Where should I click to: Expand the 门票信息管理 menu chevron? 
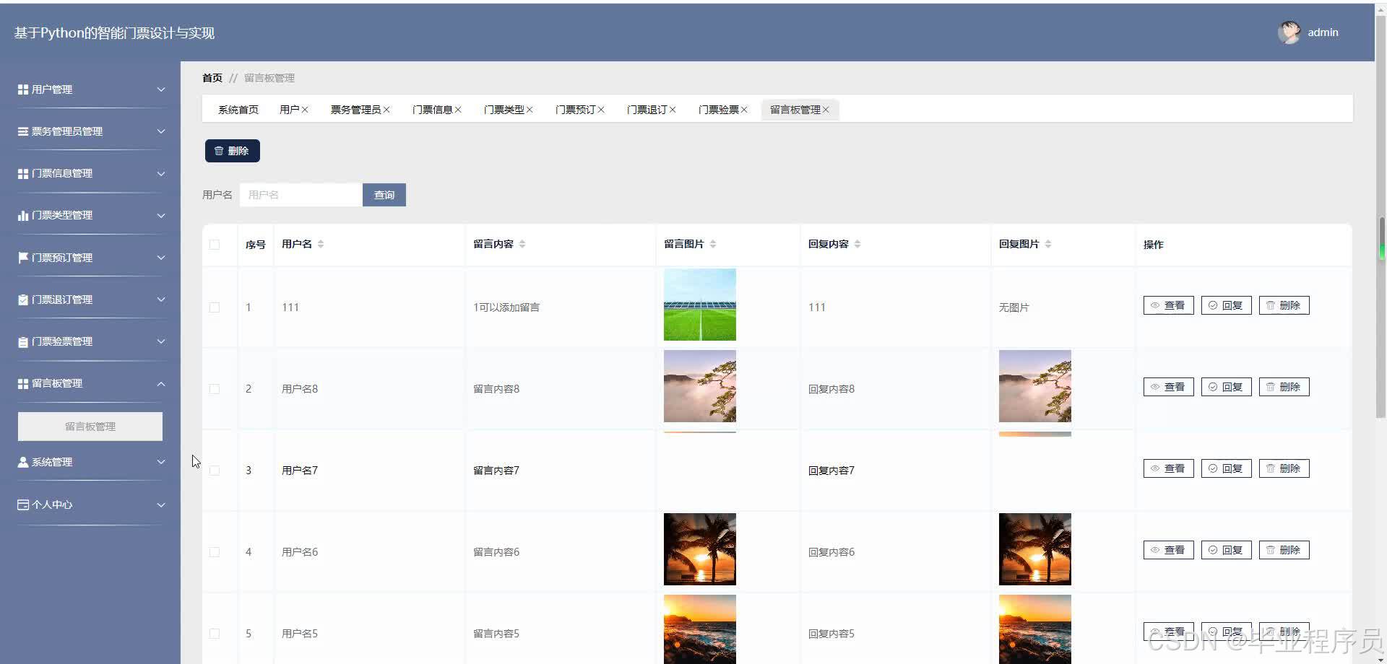pos(161,173)
